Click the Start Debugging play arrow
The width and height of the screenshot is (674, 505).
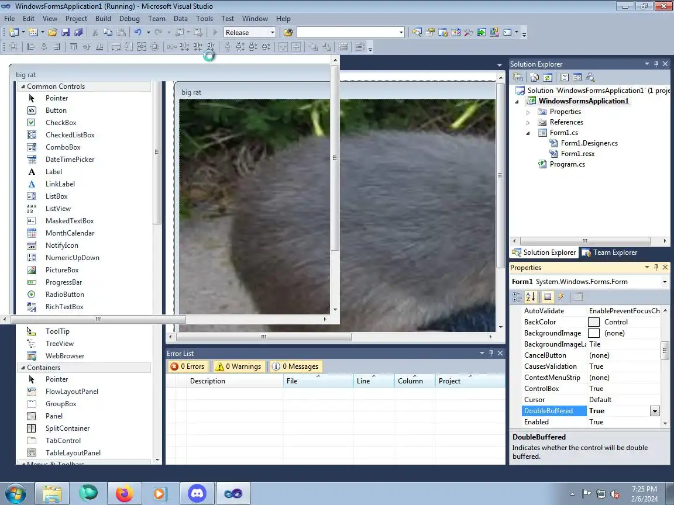[x=215, y=32]
